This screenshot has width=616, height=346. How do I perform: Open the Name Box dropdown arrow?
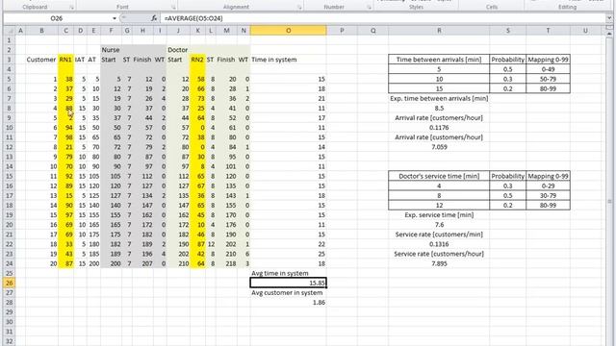[x=115, y=18]
